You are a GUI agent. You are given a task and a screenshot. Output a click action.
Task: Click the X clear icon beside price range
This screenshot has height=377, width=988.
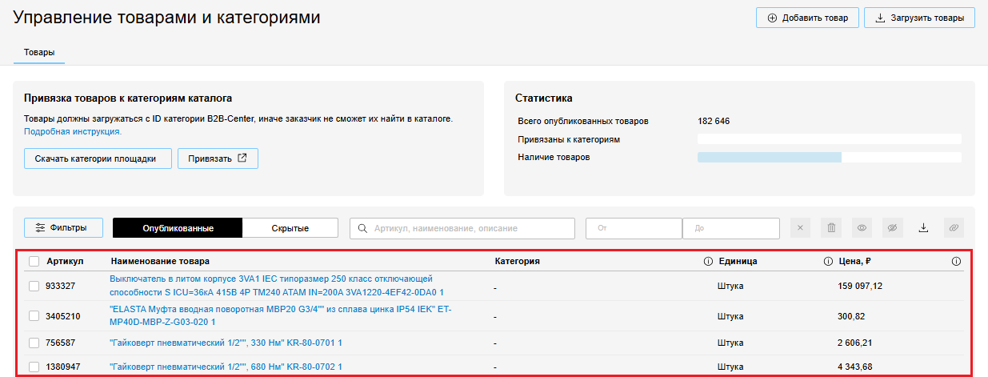pos(801,228)
